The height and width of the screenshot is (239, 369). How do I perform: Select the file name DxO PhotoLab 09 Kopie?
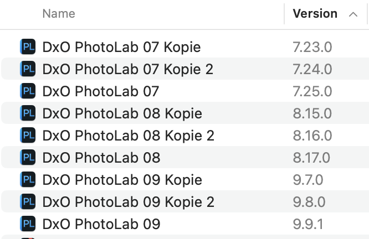(122, 180)
